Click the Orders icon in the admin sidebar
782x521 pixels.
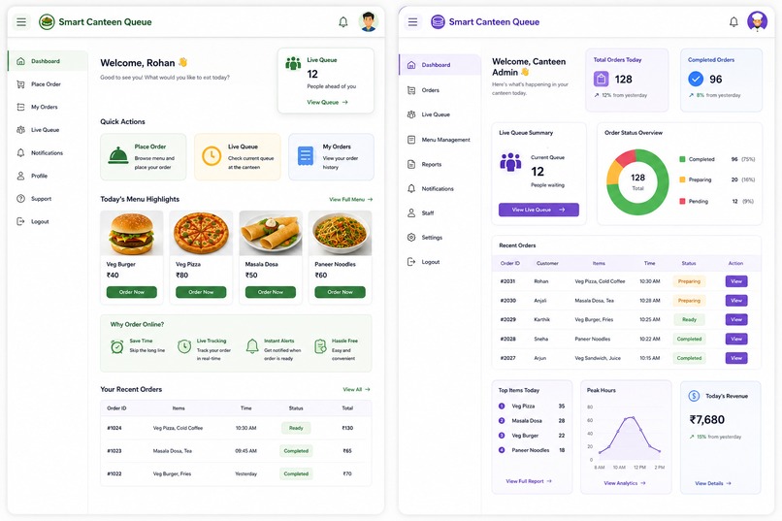coord(411,90)
